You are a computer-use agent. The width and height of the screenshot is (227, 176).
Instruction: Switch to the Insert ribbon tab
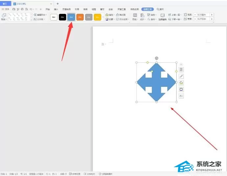(56, 9)
